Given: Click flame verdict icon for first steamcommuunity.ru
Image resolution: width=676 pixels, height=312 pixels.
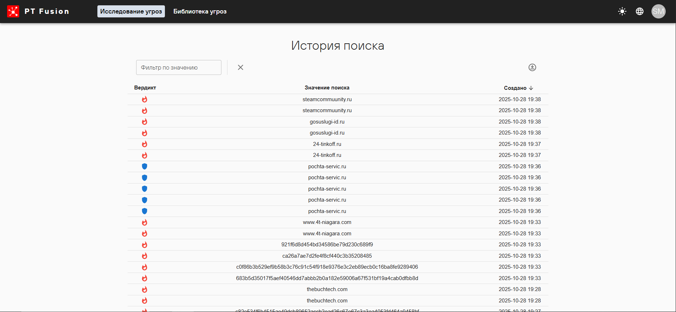Looking at the screenshot, I should click(144, 99).
